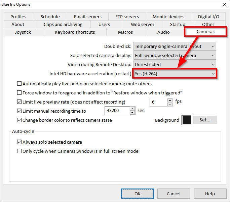Expand the Double-click action dropdown
The height and width of the screenshot is (202, 230).
175,47
